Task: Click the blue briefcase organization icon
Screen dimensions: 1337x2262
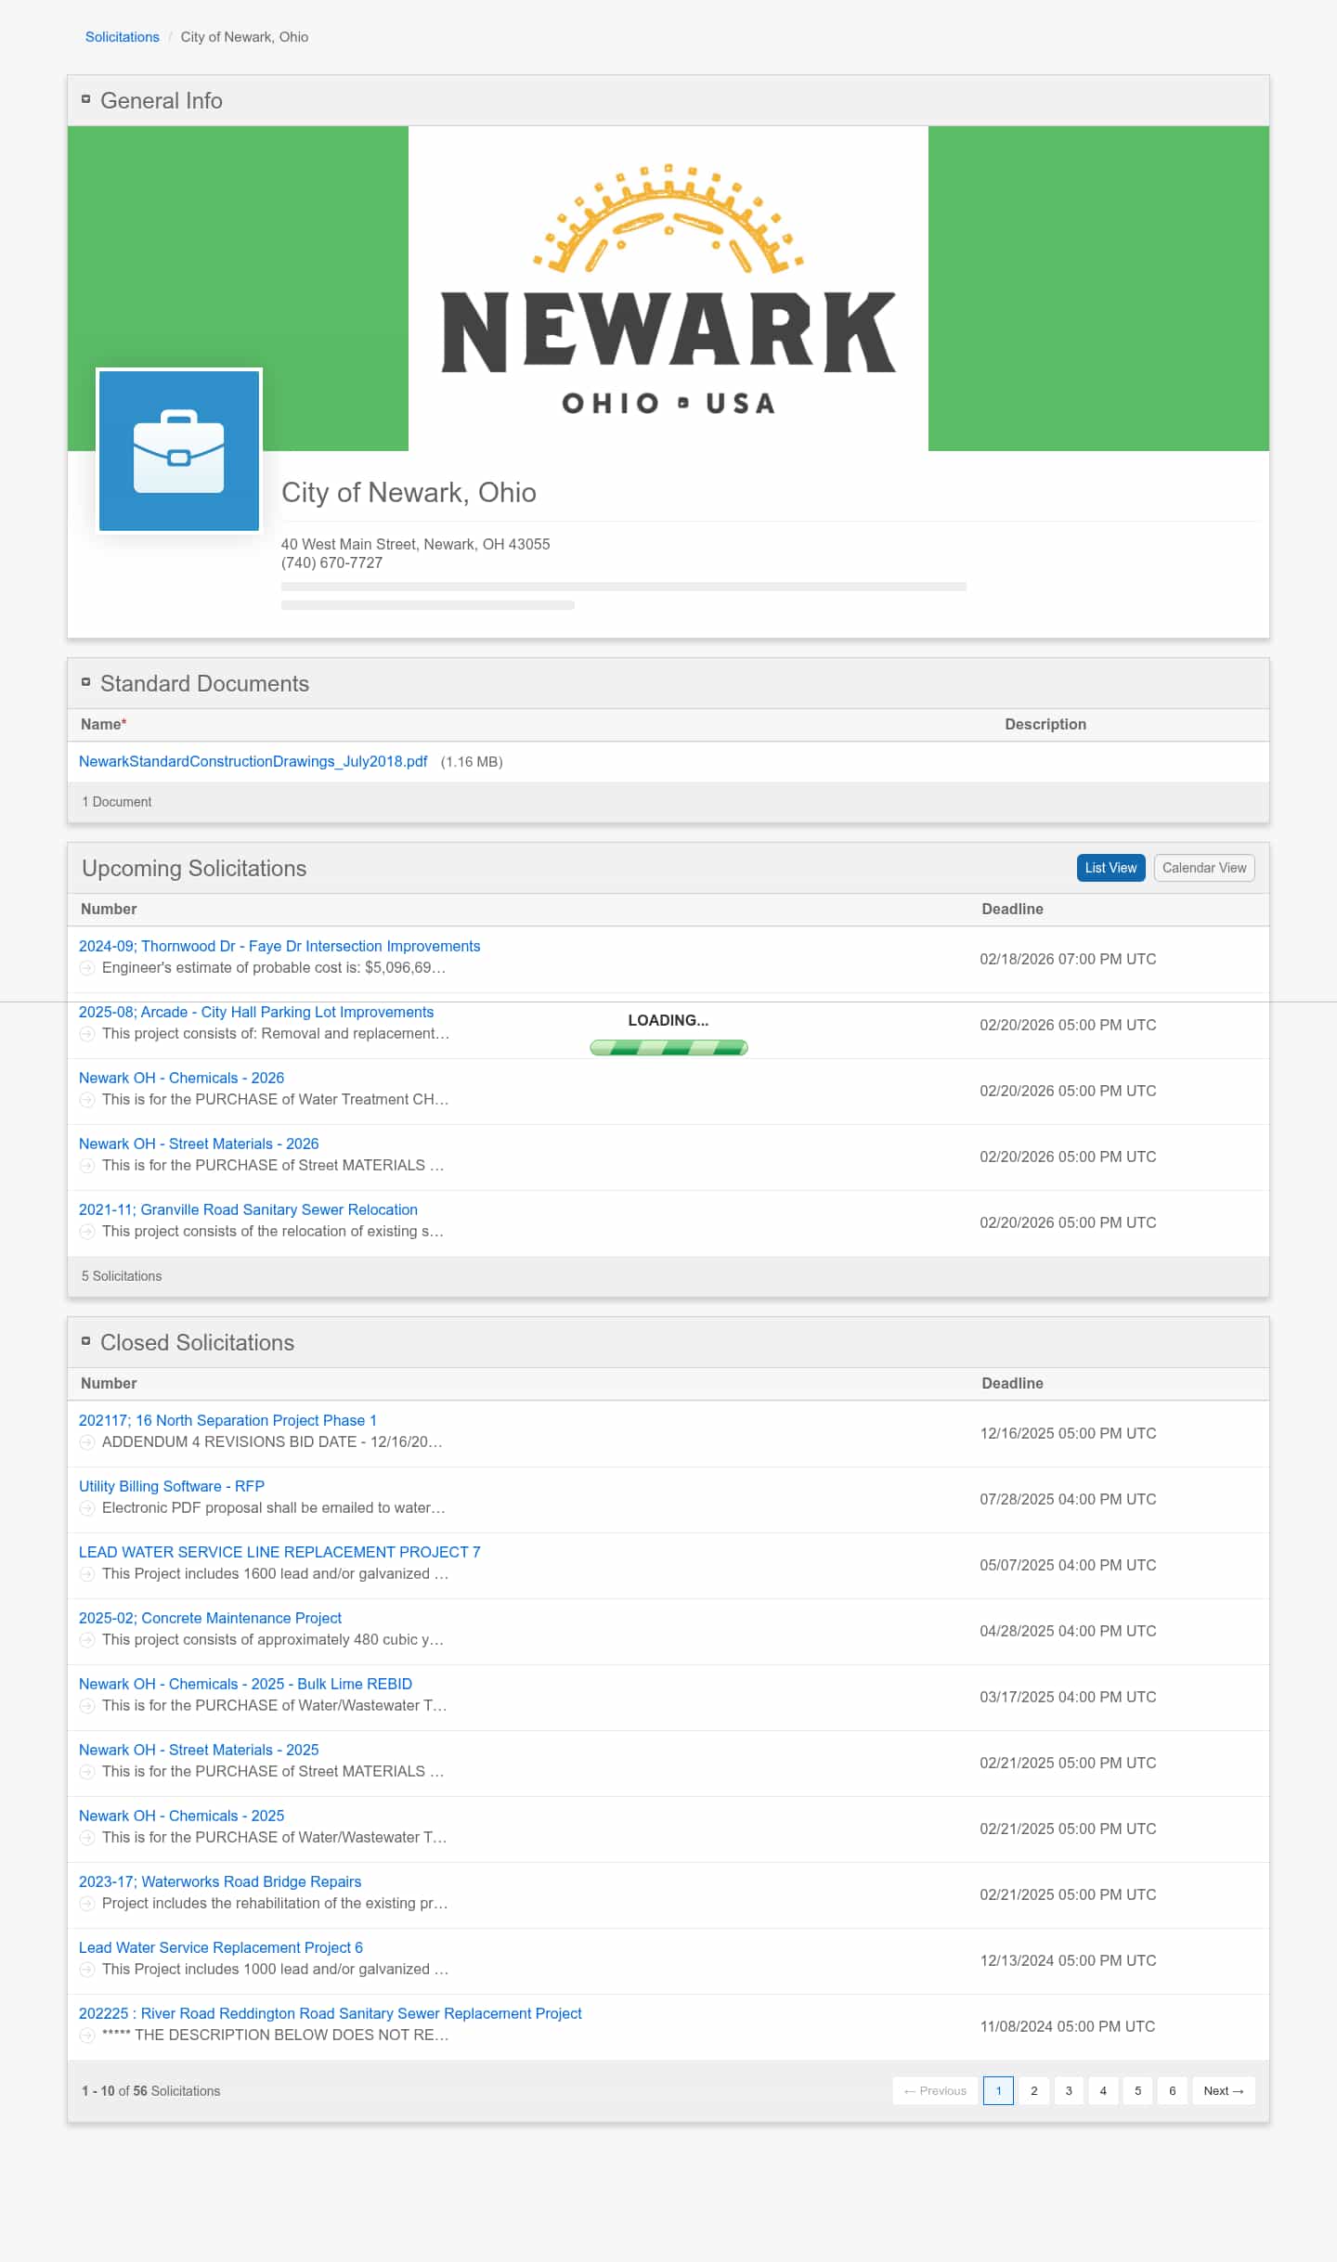Action: (x=179, y=451)
